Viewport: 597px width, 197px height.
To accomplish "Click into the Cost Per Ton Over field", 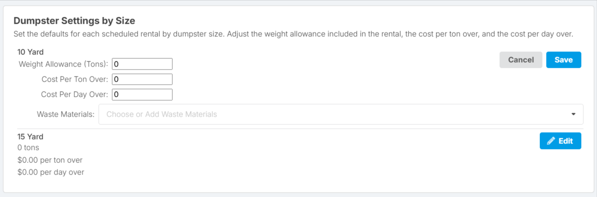I will click(x=142, y=79).
